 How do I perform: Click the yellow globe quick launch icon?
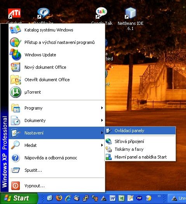(x=149, y=198)
